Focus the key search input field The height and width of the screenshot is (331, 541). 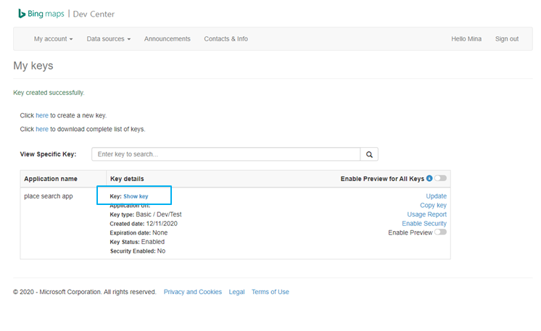pos(226,154)
